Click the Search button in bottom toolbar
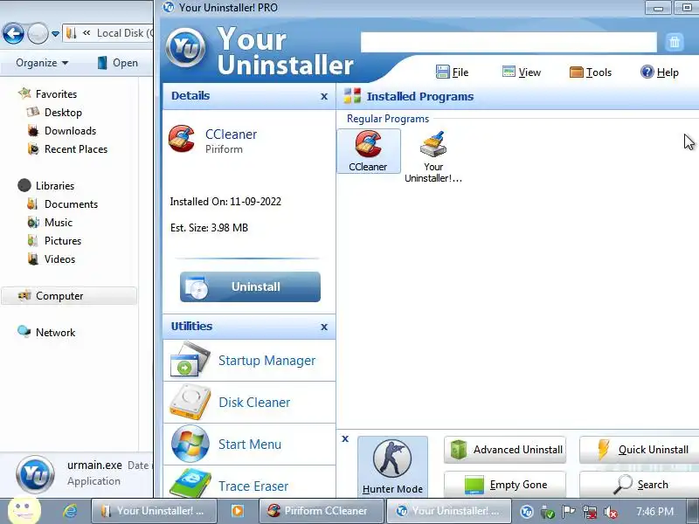Viewport: 699px width, 524px height. click(640, 485)
